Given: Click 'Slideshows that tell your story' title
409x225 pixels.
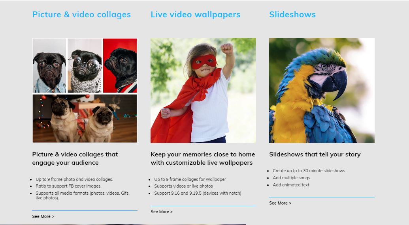Looking at the screenshot, I should (x=315, y=154).
